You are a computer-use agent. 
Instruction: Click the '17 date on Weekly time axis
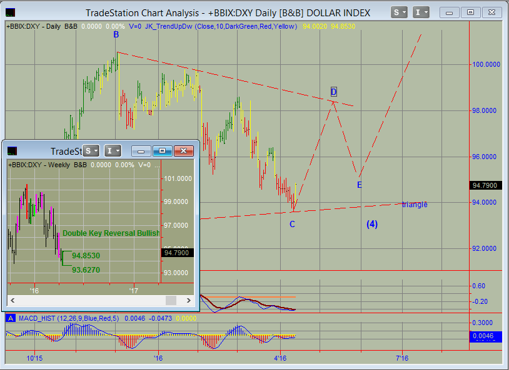click(133, 291)
